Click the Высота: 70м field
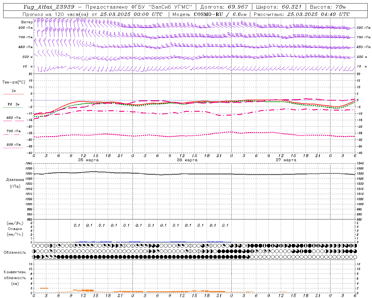Image resolution: width=372 pixels, height=298 pixels. [328, 7]
